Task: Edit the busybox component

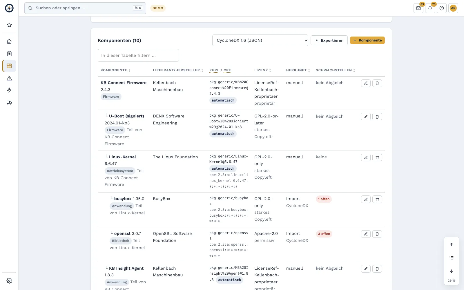Action: [366, 199]
